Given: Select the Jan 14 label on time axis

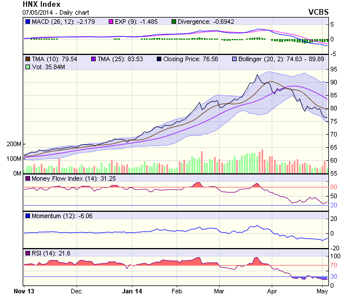Looking at the screenshot, I should pos(131,292).
